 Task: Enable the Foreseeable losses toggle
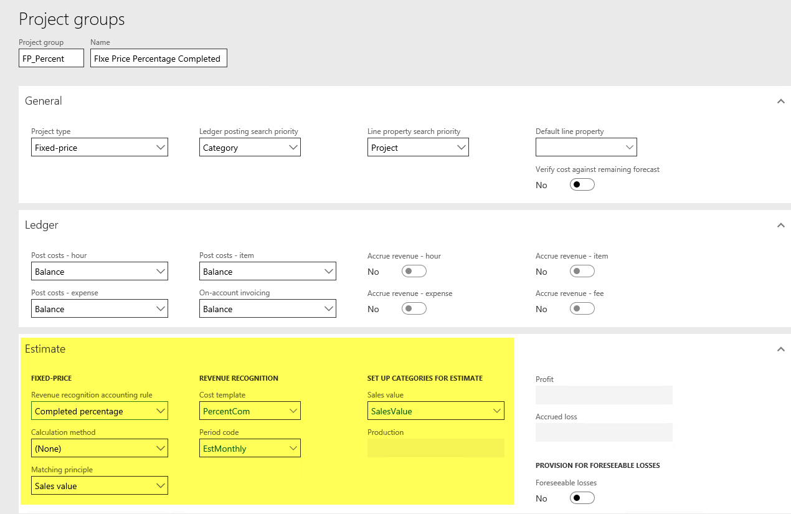coord(582,498)
